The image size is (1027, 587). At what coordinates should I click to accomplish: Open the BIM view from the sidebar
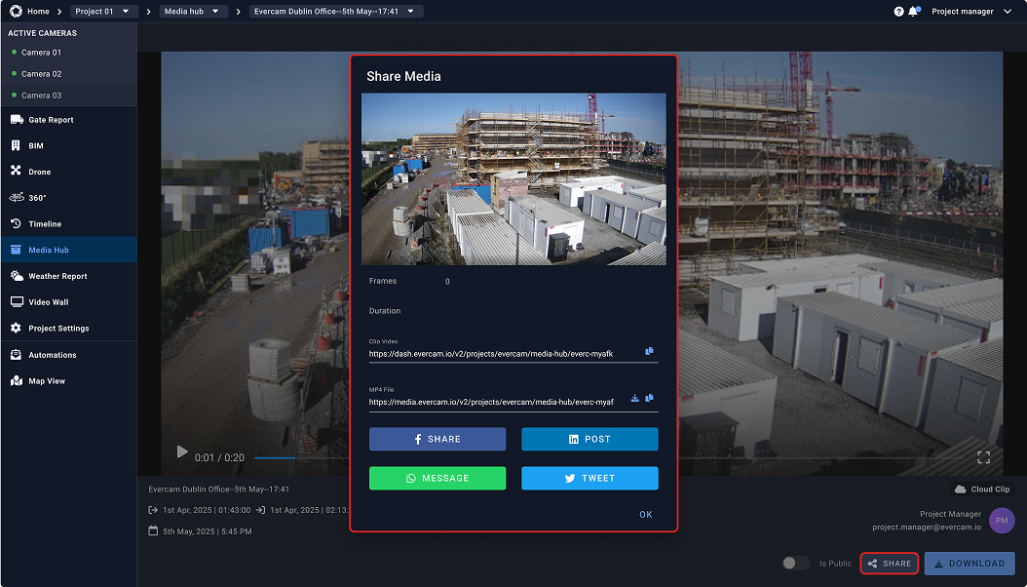(x=15, y=145)
